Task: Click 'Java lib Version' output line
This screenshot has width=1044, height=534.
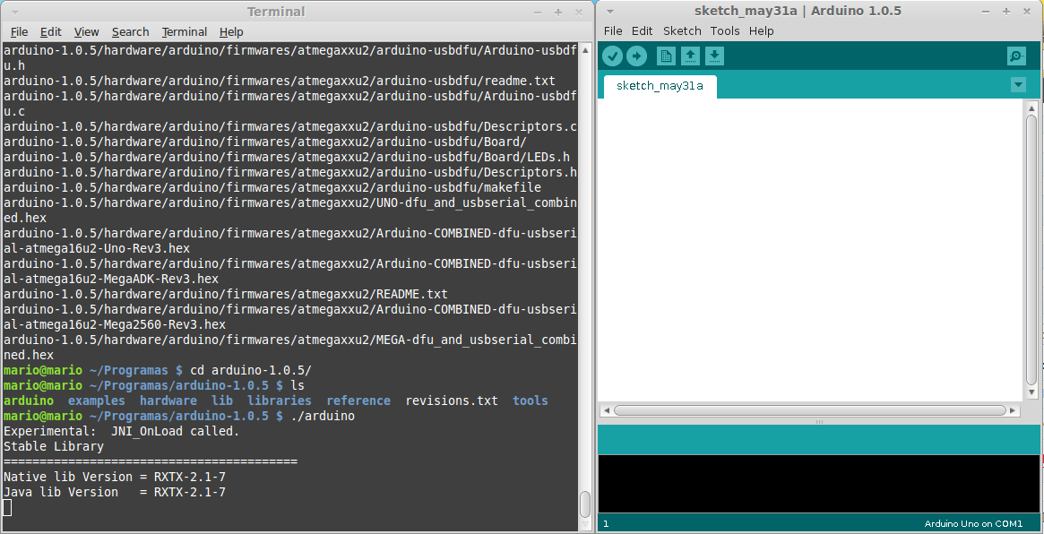Action: pyautogui.click(x=115, y=493)
